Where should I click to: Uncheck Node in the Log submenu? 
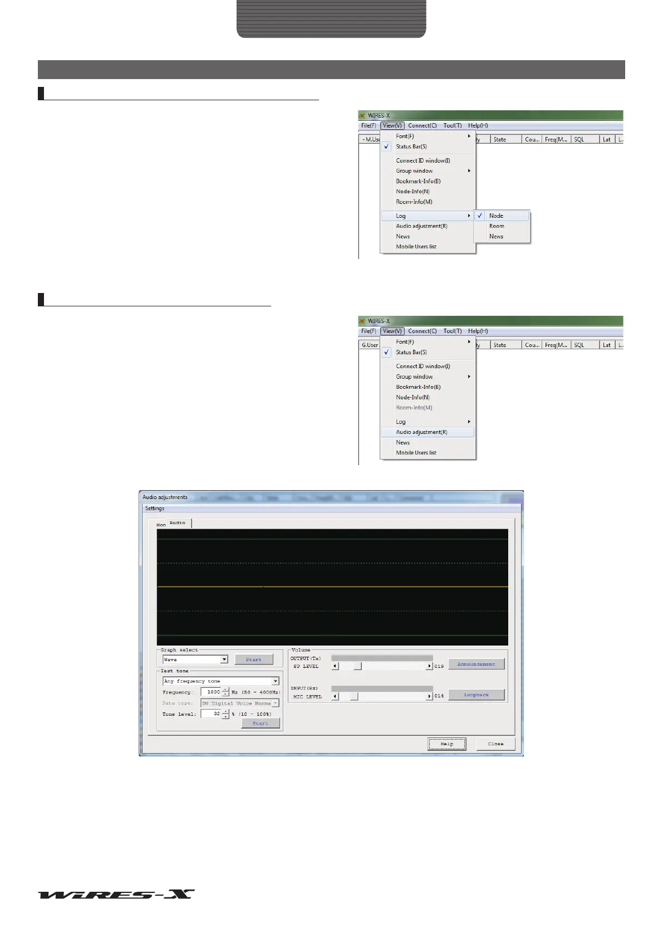[x=501, y=216]
